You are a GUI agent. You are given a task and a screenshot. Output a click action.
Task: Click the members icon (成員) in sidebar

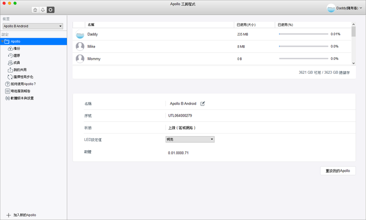point(10,63)
